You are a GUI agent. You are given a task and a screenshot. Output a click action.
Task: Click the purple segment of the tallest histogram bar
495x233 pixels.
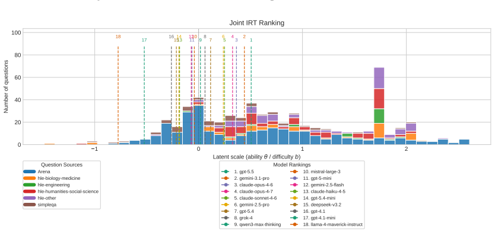click(x=379, y=78)
